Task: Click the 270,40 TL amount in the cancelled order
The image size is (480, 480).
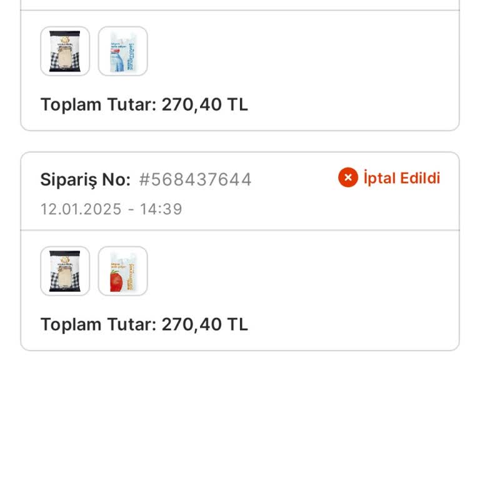Action: pos(205,324)
